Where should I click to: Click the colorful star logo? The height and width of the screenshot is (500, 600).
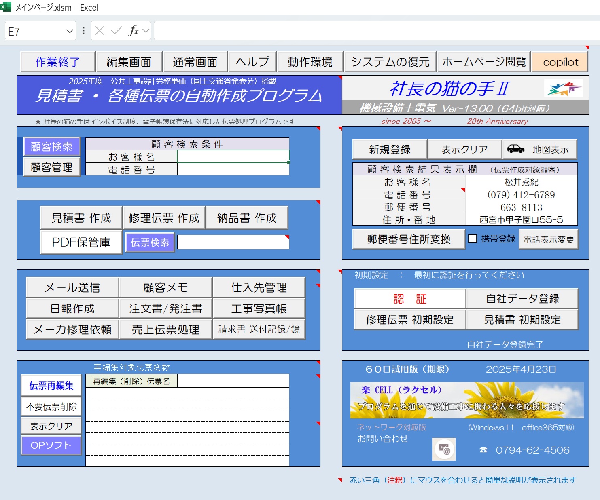click(x=563, y=89)
